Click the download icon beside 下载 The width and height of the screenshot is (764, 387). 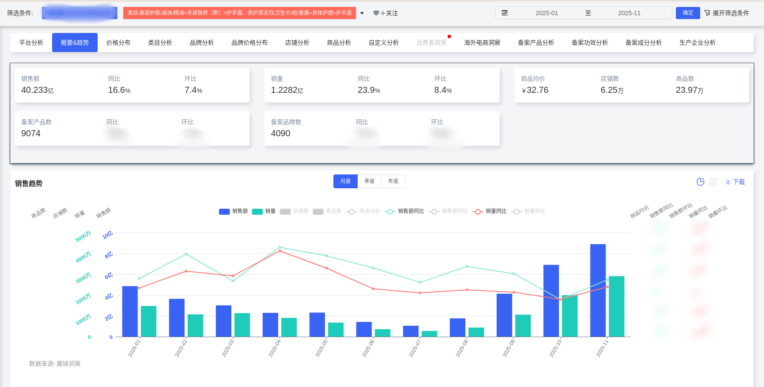728,182
